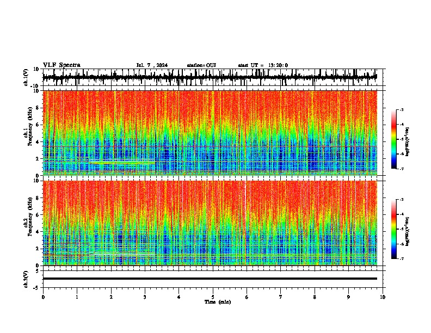Click time axis tick label '10' at bottom right

coord(383,297)
